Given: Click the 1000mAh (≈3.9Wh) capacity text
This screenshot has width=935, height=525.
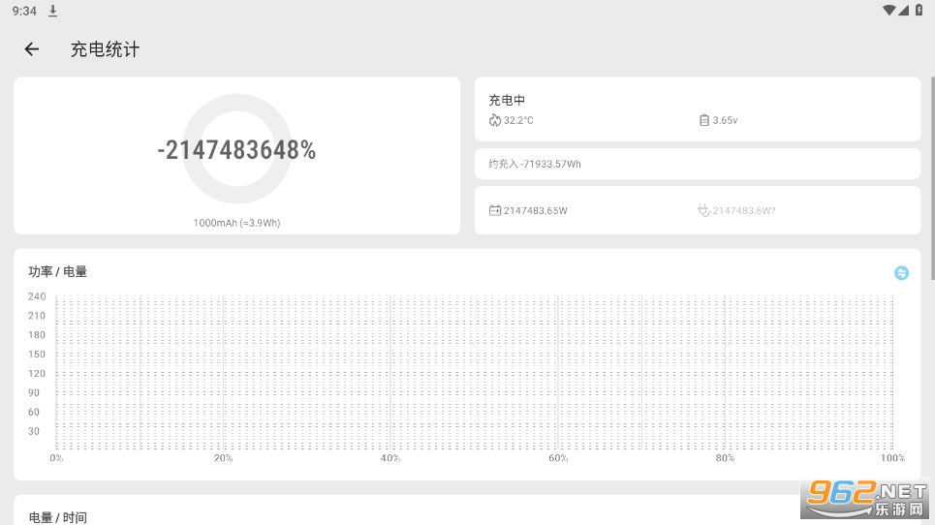Looking at the screenshot, I should pyautogui.click(x=236, y=223).
